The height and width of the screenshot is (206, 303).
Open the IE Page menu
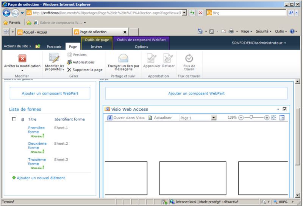tap(247, 31)
